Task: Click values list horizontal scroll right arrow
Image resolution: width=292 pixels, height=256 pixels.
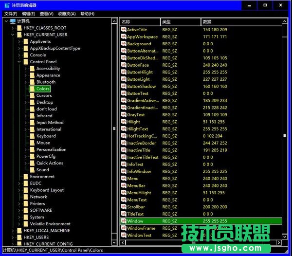Action: 279,242
